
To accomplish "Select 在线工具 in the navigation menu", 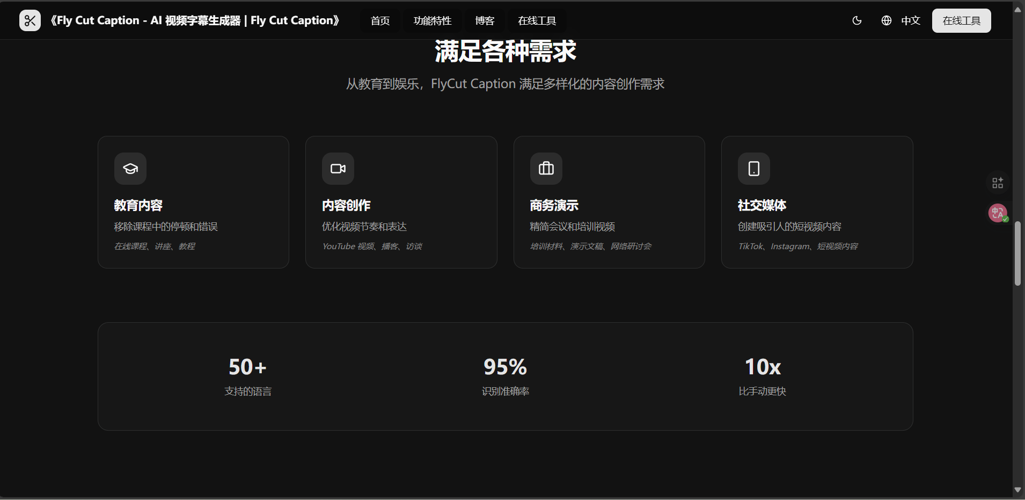I will 537,20.
